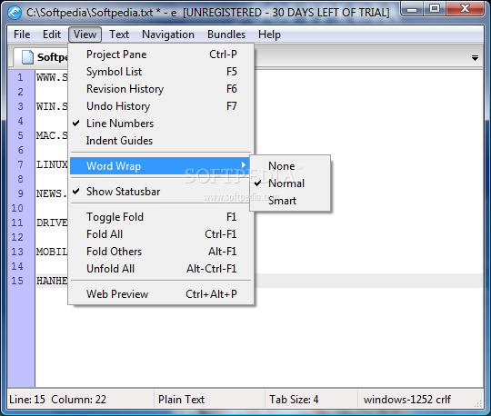Choose Normal word wrap mode
This screenshot has height=416, width=491.
(x=290, y=183)
